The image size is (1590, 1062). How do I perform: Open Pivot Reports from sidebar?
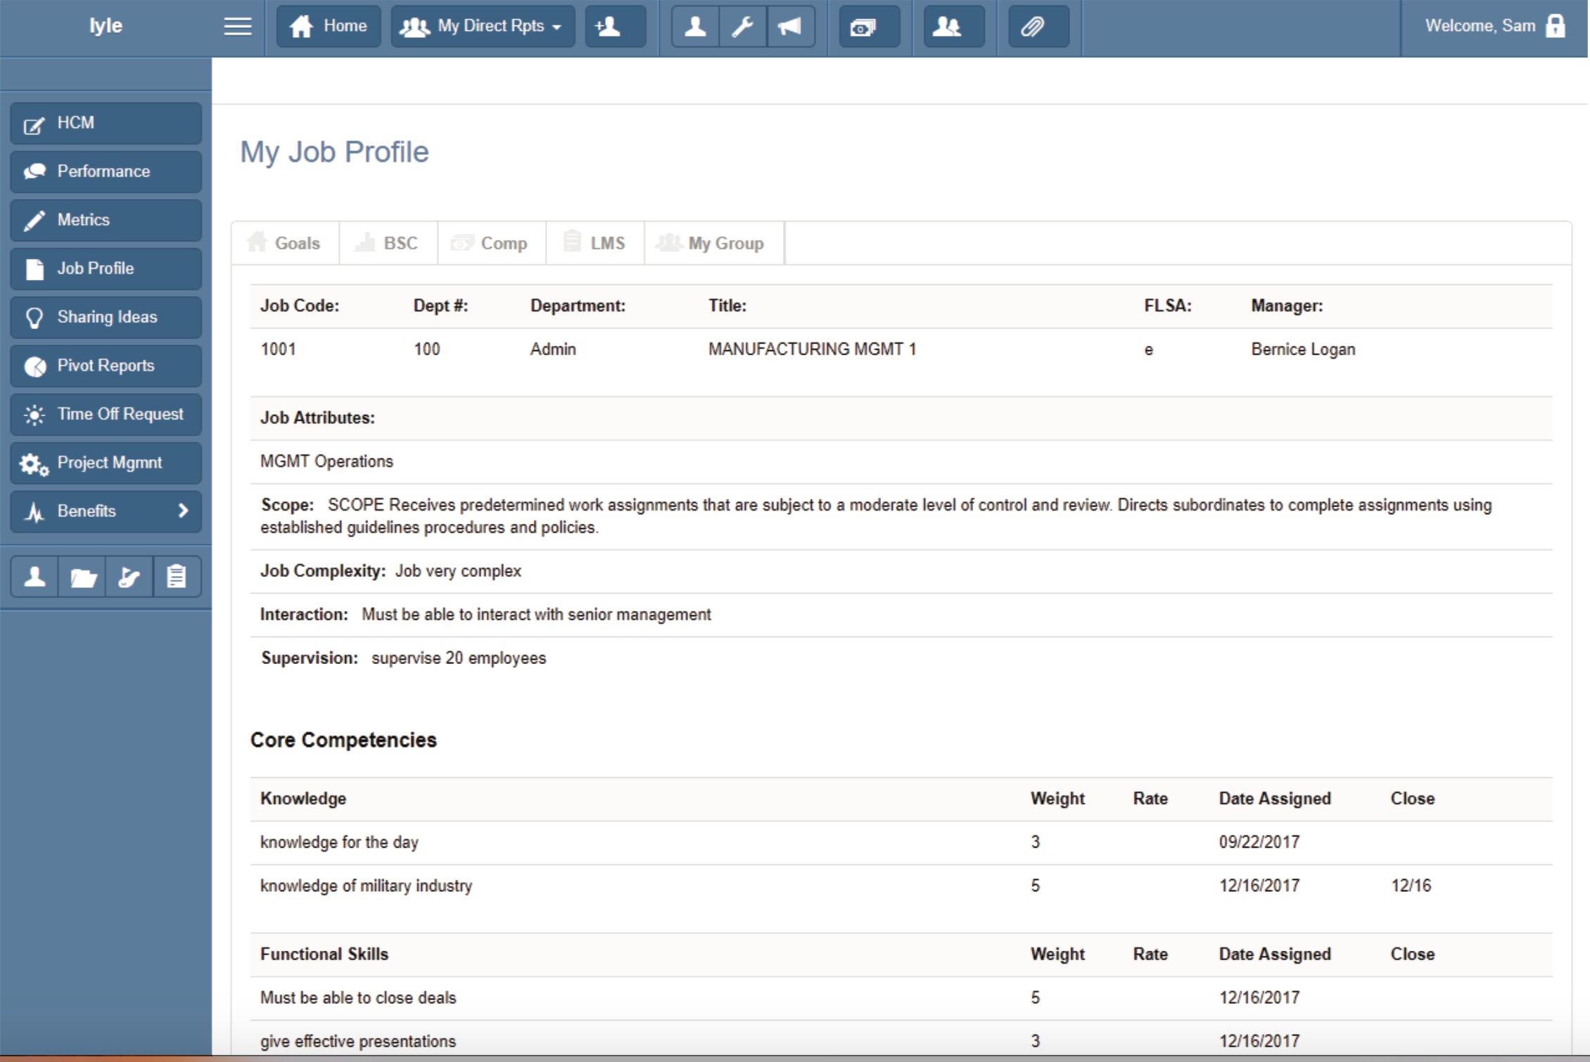106,366
